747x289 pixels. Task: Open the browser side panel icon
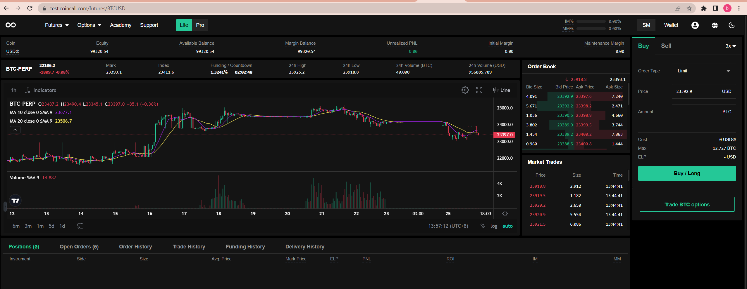point(715,8)
